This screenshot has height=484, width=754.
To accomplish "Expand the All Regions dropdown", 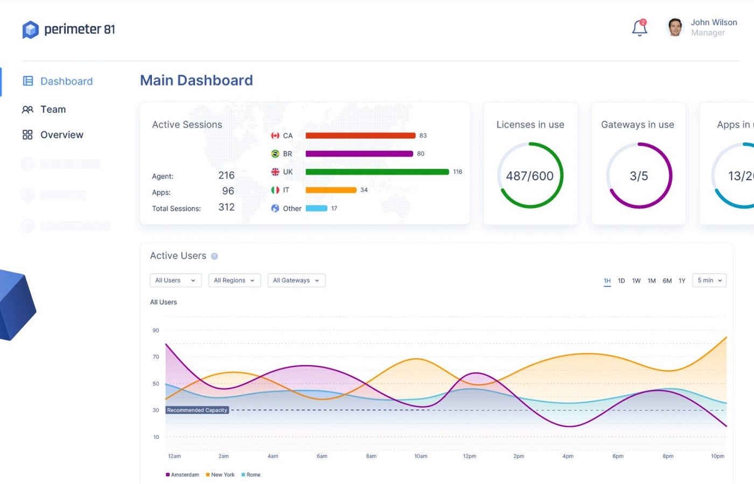I will [x=234, y=280].
